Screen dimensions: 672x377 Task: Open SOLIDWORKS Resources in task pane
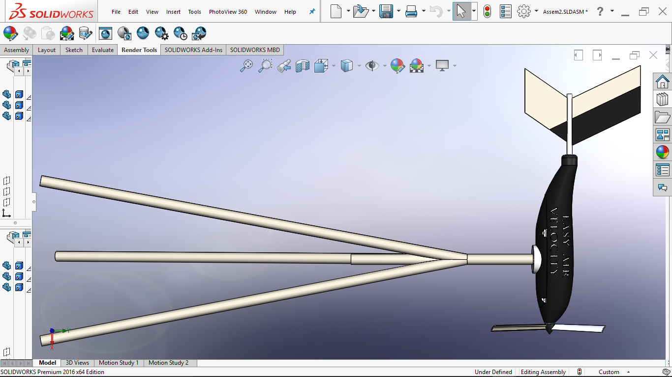(663, 81)
